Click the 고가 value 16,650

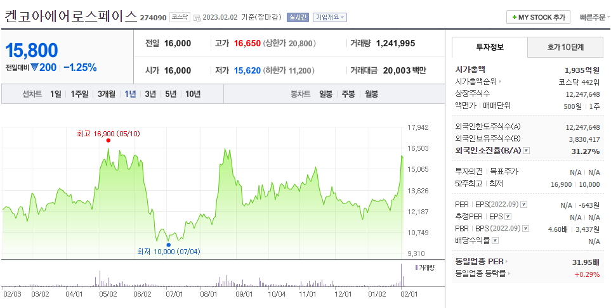[x=247, y=43]
